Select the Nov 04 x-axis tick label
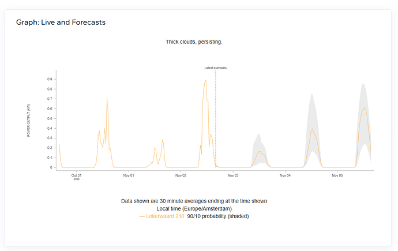The height and width of the screenshot is (251, 398). (286, 175)
